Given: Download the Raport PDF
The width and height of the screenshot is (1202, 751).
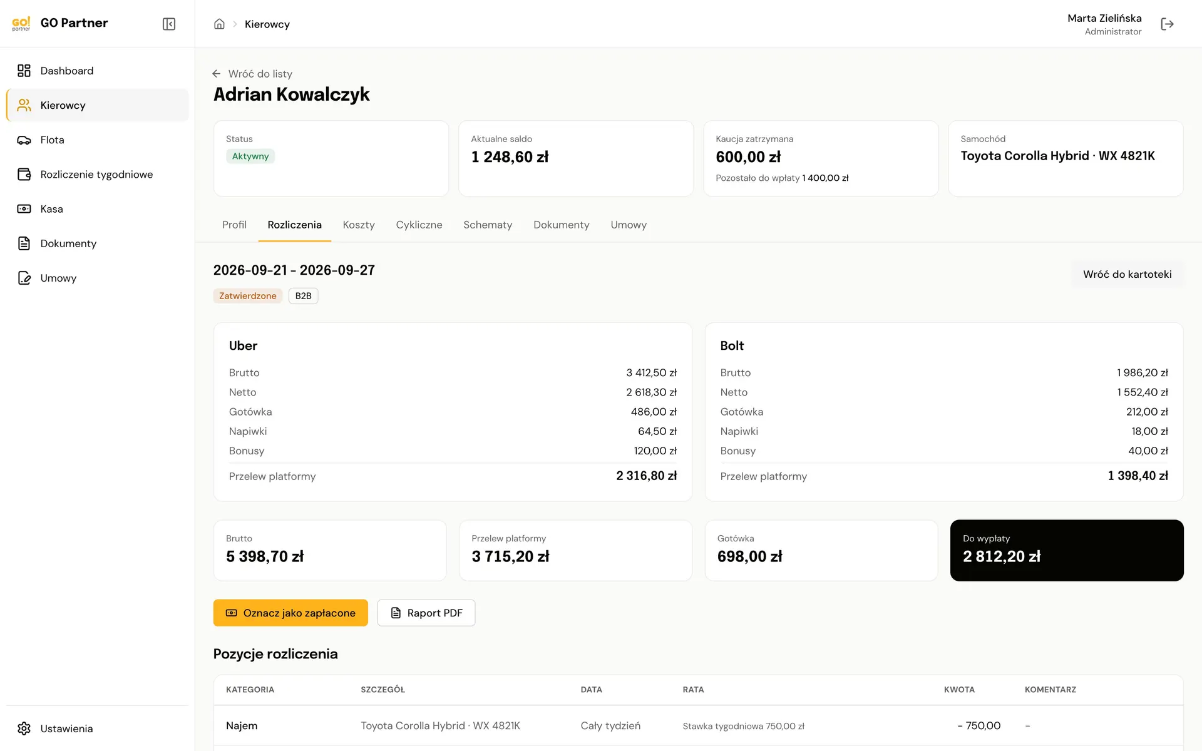Looking at the screenshot, I should 426,613.
